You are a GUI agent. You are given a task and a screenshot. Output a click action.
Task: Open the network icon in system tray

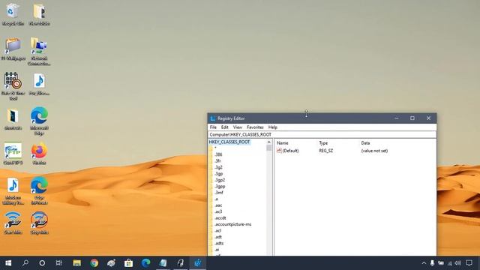[x=450, y=263]
